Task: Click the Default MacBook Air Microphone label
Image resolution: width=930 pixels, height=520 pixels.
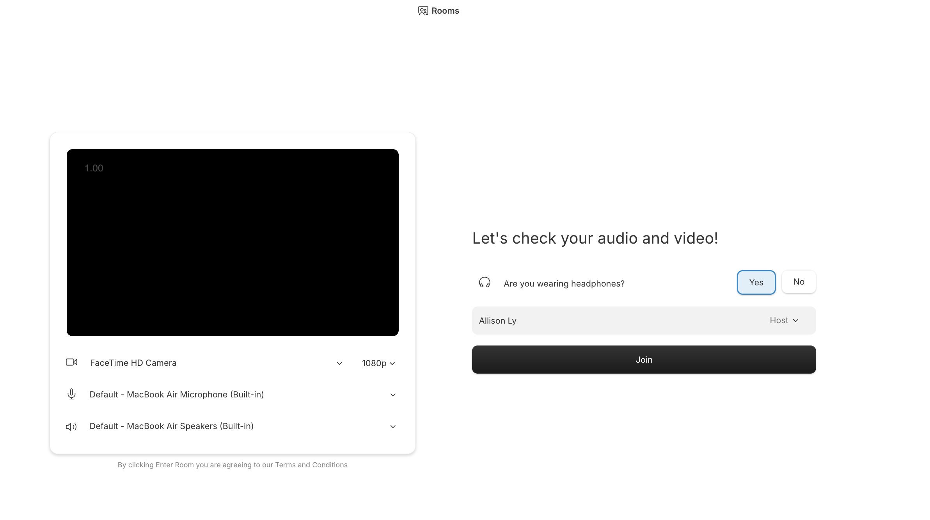Action: coord(177,395)
